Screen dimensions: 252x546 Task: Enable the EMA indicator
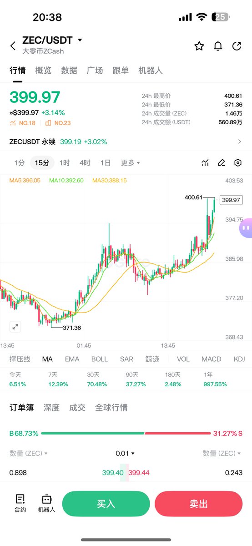[x=72, y=359]
